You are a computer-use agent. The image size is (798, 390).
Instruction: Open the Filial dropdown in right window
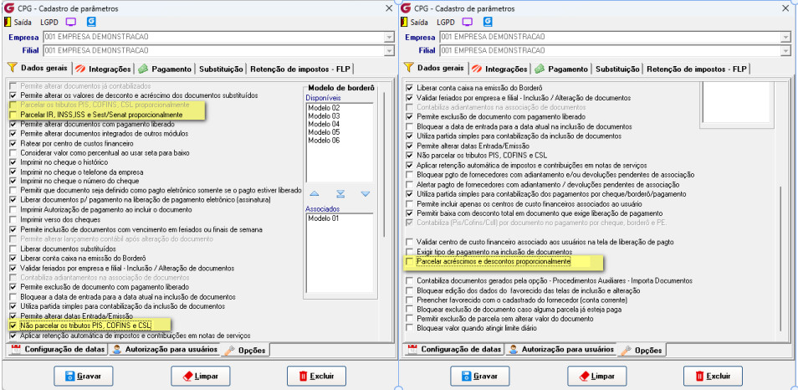786,51
